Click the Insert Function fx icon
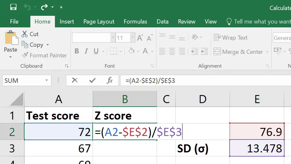Viewport: 291px width, 164px height. click(110, 80)
